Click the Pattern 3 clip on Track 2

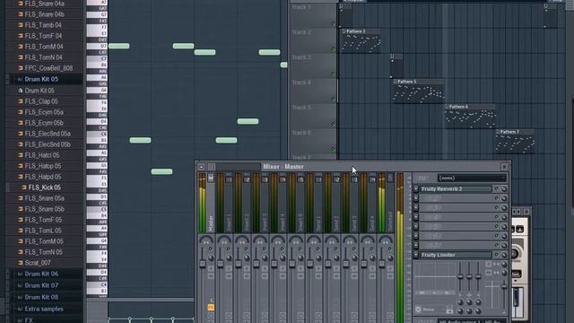pyautogui.click(x=361, y=40)
